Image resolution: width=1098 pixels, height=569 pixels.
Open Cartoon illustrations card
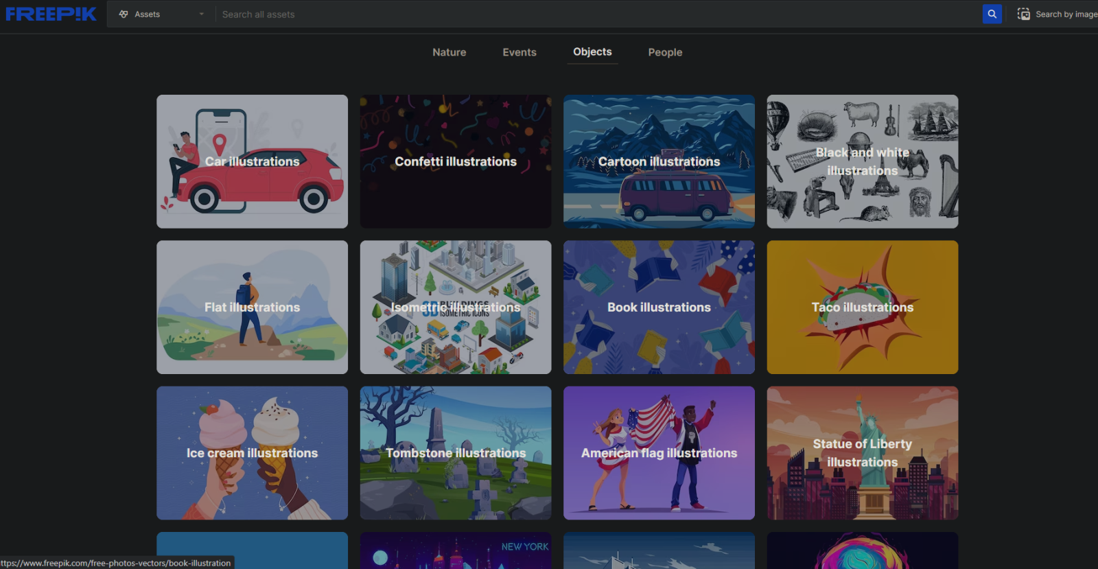point(659,161)
